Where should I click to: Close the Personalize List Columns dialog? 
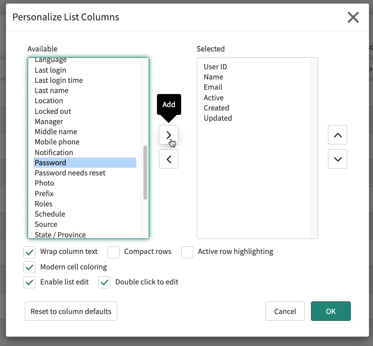(x=353, y=17)
